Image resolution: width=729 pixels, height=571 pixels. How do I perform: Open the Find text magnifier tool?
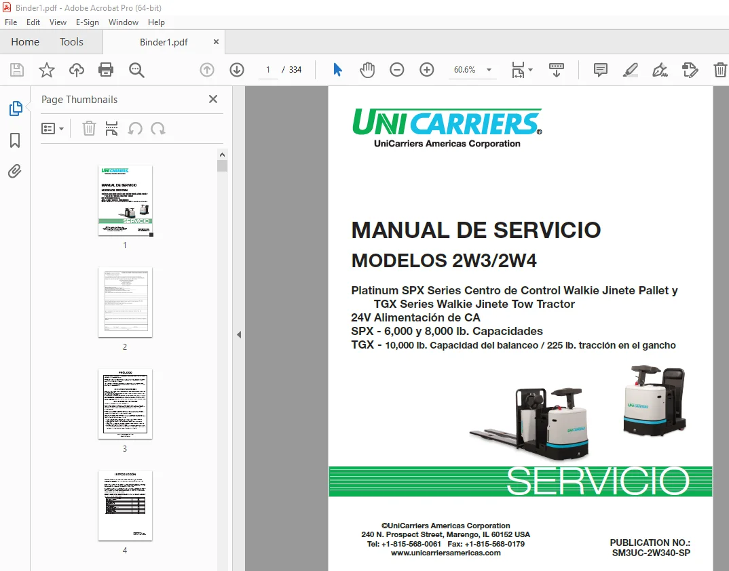coord(136,70)
